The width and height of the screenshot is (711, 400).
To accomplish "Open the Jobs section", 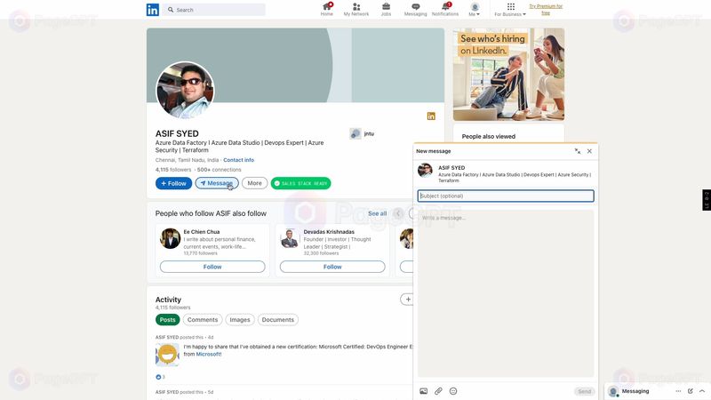I will tap(386, 9).
